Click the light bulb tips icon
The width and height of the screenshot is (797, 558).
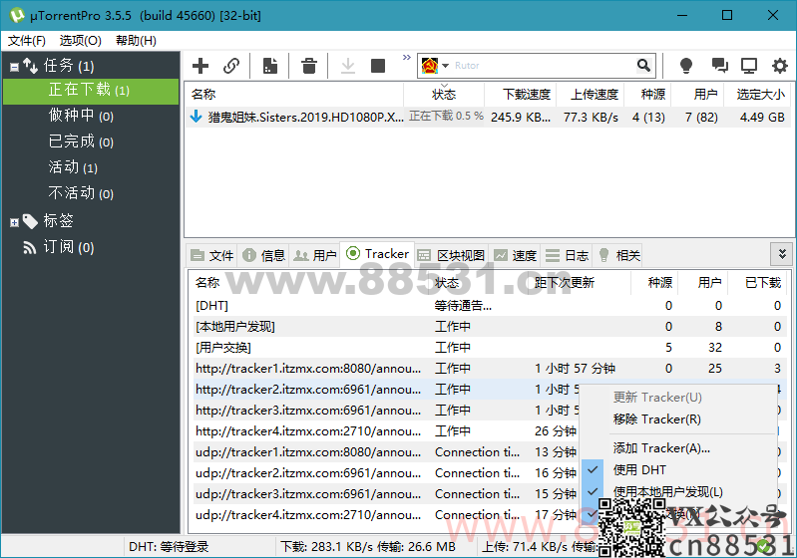686,66
